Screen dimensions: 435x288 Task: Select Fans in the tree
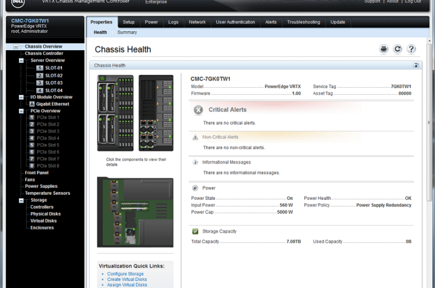tap(30, 180)
